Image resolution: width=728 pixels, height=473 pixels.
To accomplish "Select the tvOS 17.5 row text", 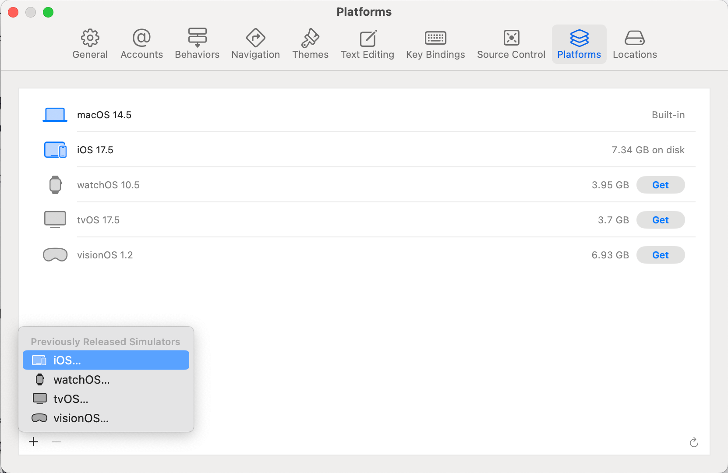I will tap(98, 220).
